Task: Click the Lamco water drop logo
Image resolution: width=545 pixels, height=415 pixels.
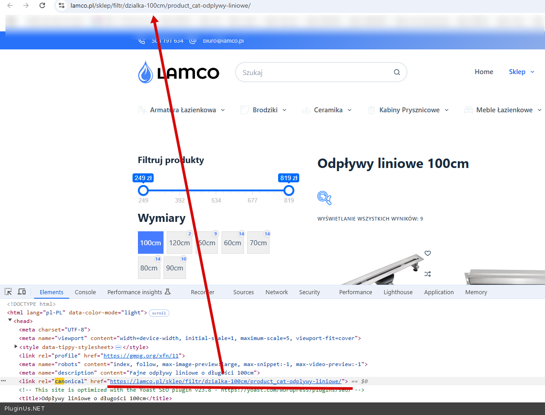Action: pos(146,72)
